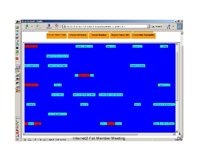Click the applet's horizontal scrollbar left arrow
This screenshot has width=198, height=148.
tap(24, 134)
